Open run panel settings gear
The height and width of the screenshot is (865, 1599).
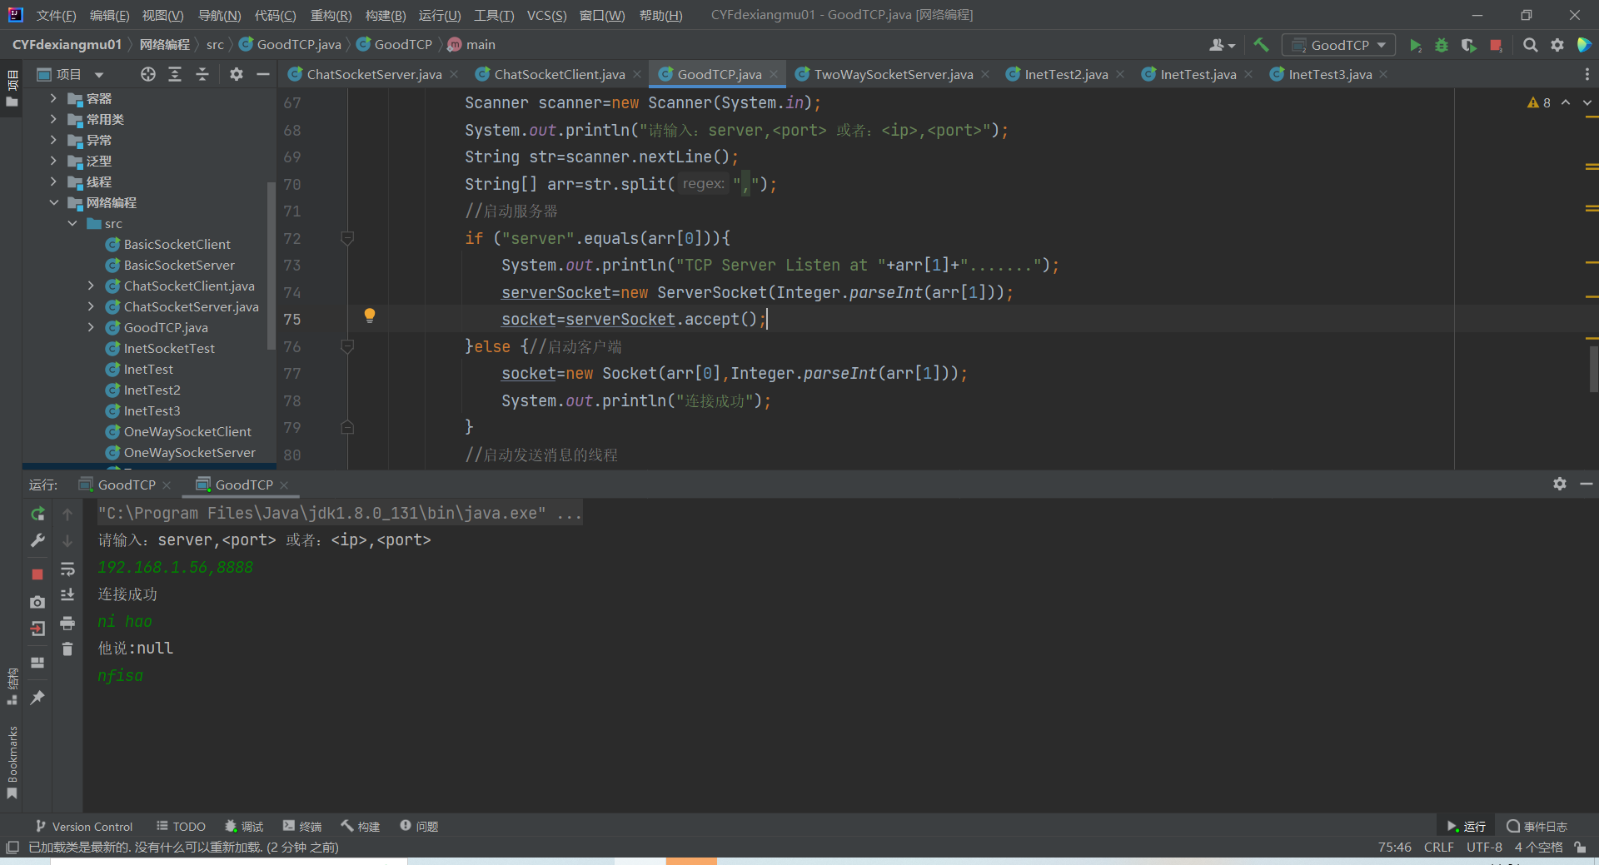point(1560,484)
